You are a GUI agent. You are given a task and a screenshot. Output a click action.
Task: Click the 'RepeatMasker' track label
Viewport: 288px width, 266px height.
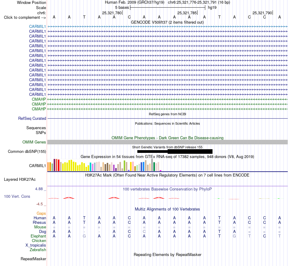tap(33, 259)
